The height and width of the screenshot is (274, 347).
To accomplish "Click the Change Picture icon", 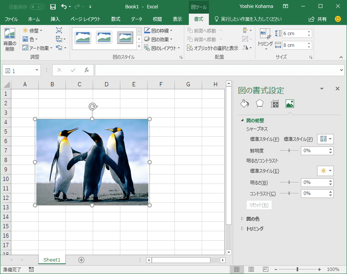I will [x=61, y=39].
